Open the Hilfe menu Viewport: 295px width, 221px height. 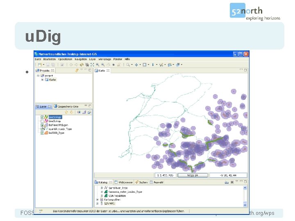(127, 59)
